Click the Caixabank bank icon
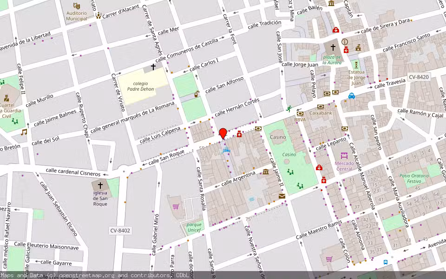The height and width of the screenshot is (279, 446). tap(321, 106)
